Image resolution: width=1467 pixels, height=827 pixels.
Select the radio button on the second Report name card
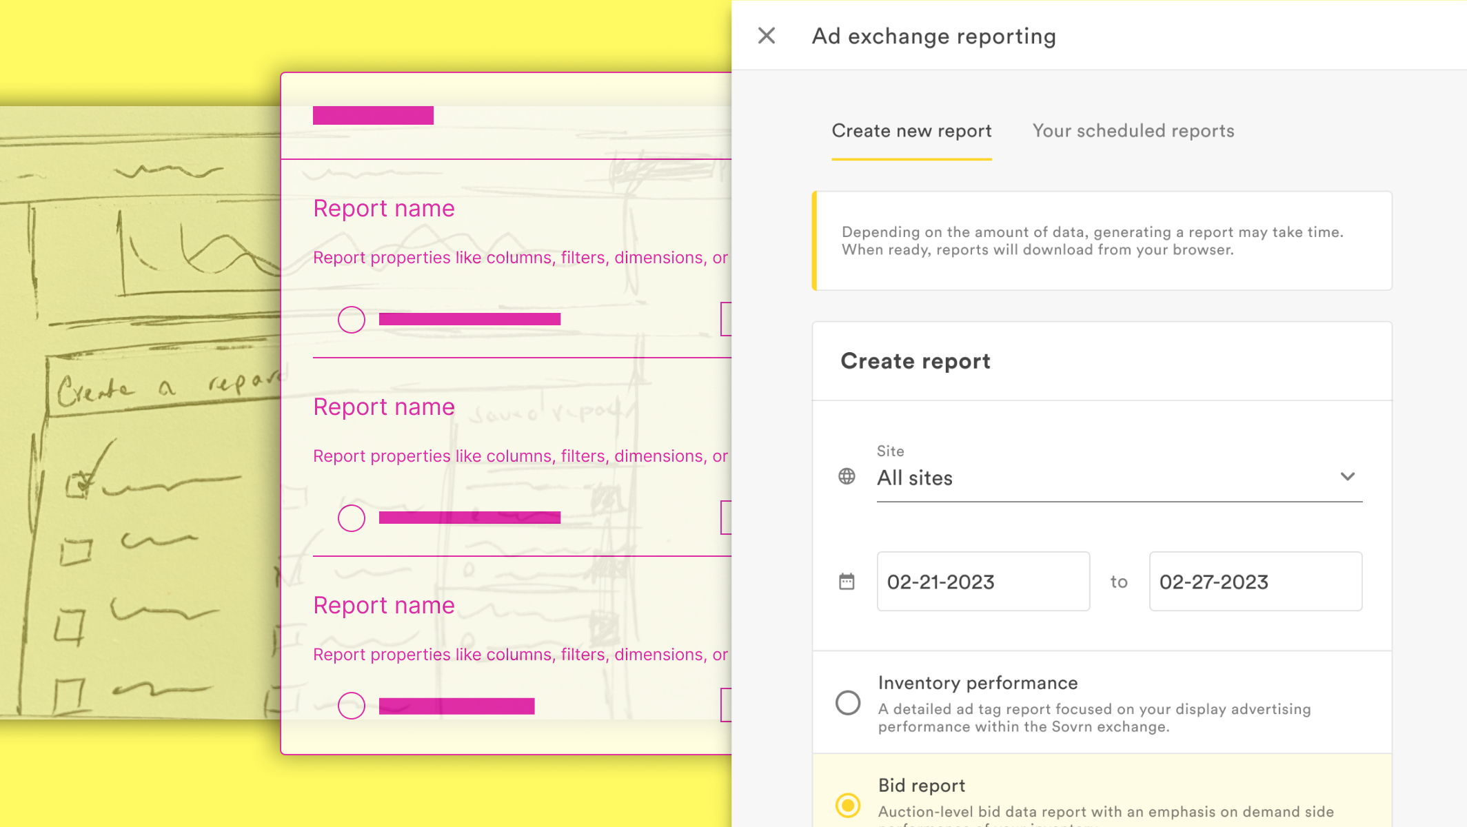(352, 518)
